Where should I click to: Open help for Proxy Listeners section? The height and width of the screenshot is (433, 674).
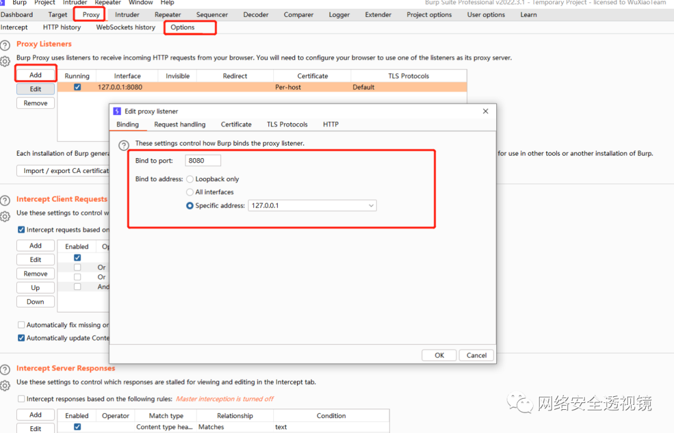click(5, 45)
